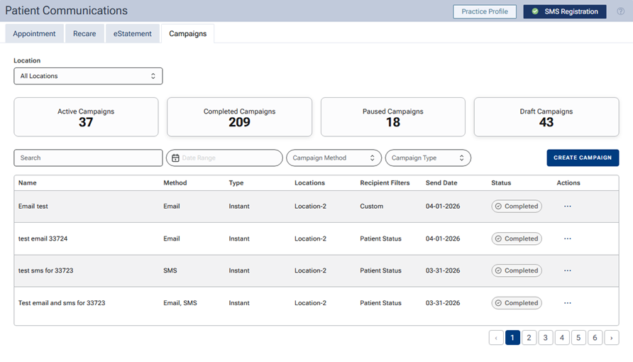Image resolution: width=633 pixels, height=362 pixels.
Task: Open the eStatement tab
Action: (133, 34)
